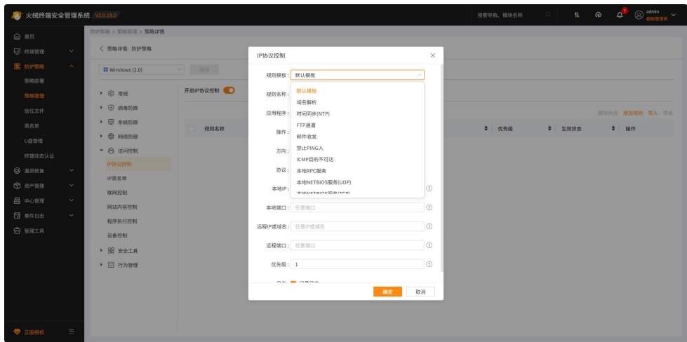
Task: Select 本地NETBIOS服务(UDP) template option
Action: pos(357,182)
